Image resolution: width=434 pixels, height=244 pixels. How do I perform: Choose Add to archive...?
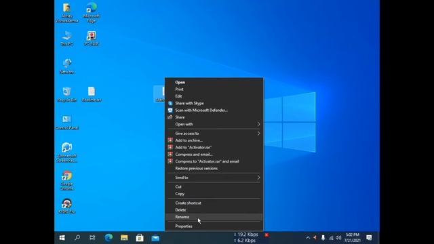pos(214,140)
